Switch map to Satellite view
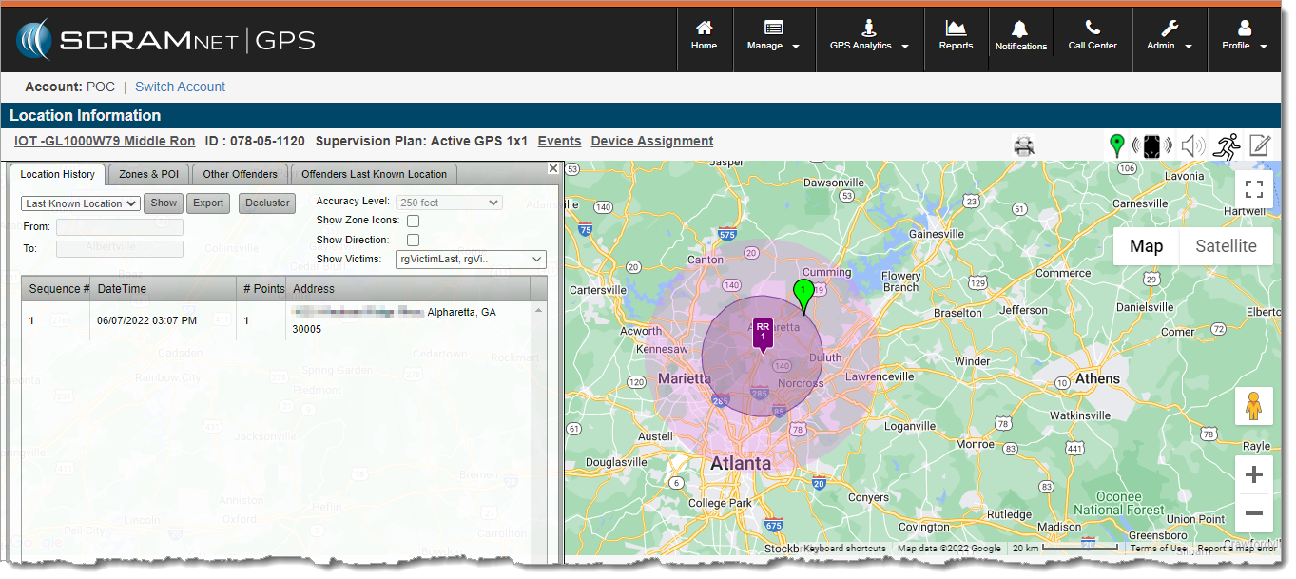This screenshot has width=1296, height=579. click(x=1226, y=246)
